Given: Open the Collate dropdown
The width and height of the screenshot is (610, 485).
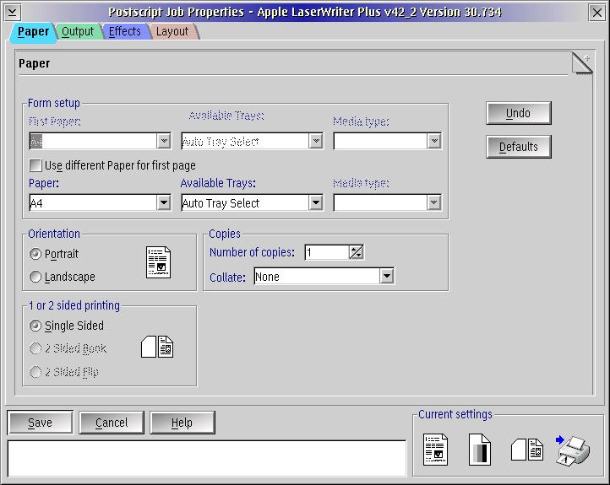Looking at the screenshot, I should pyautogui.click(x=387, y=276).
